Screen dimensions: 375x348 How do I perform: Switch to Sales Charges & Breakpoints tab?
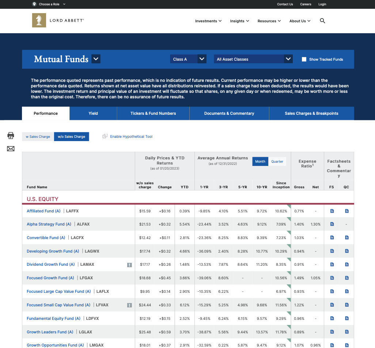[x=311, y=113]
